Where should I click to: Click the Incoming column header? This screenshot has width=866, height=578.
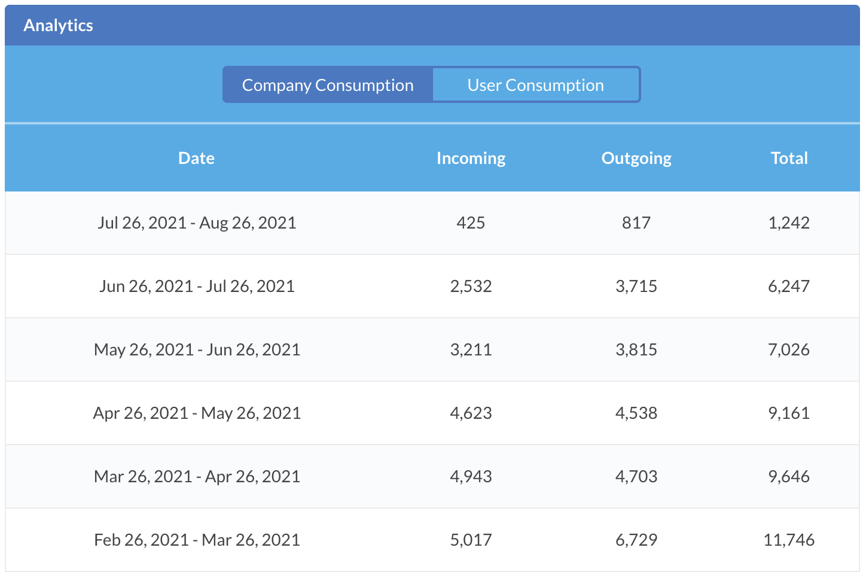tap(471, 158)
